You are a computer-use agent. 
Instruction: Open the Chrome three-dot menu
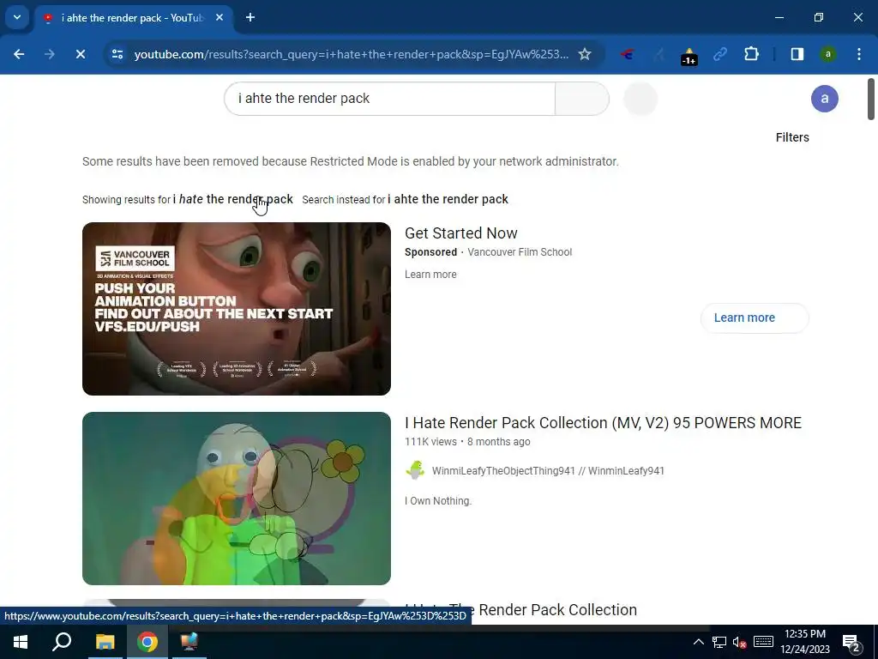(858, 54)
